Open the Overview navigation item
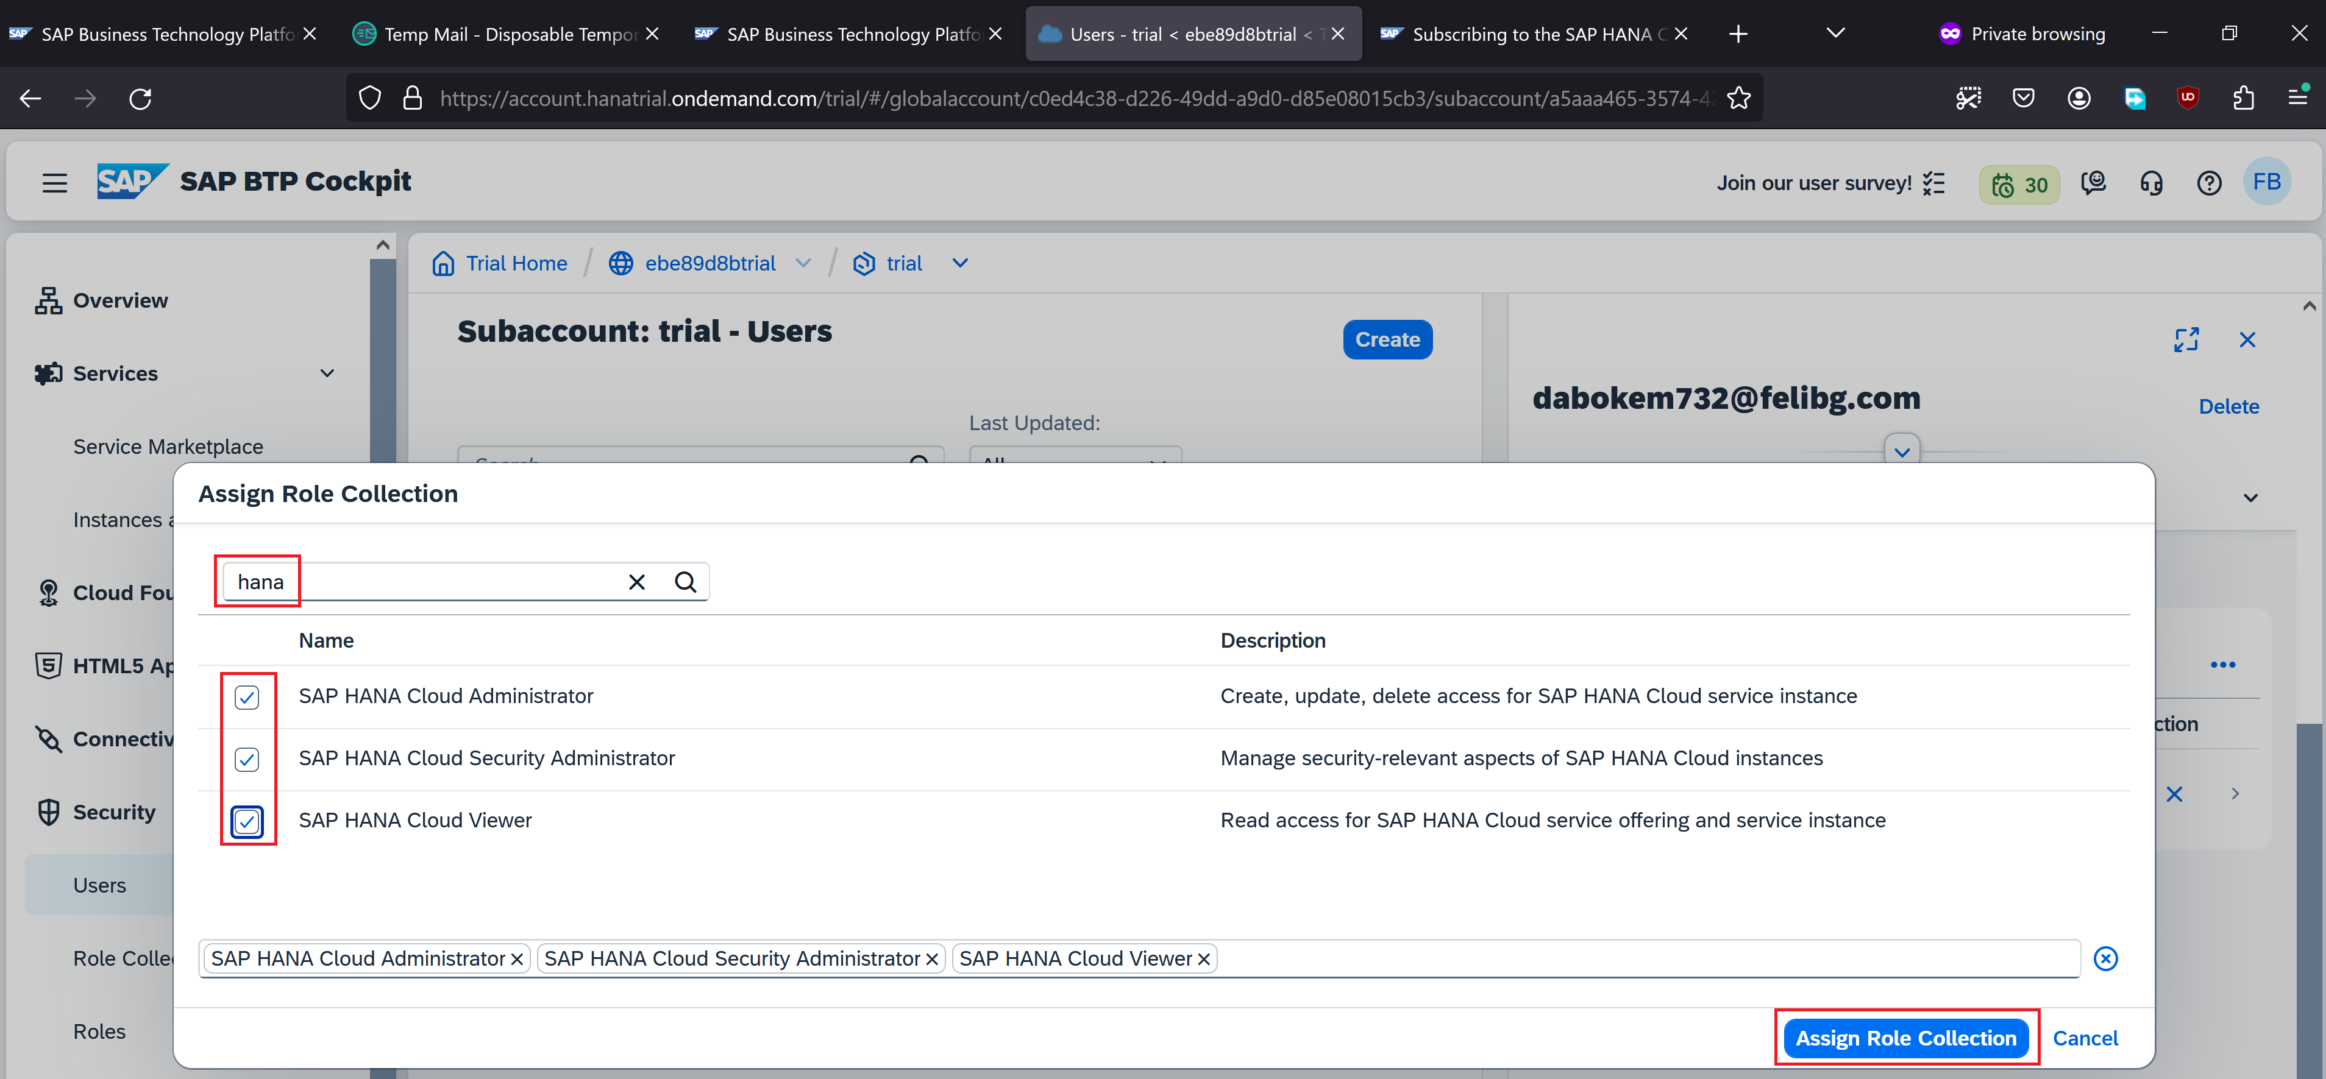This screenshot has width=2326, height=1079. pos(120,300)
